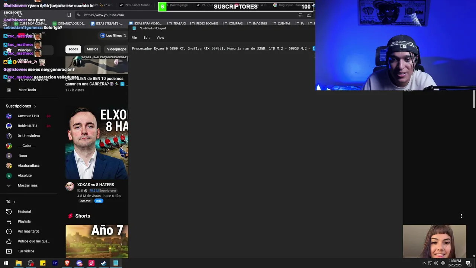
Task: Open the AbrahamBass channel
Action: pyautogui.click(x=28, y=166)
